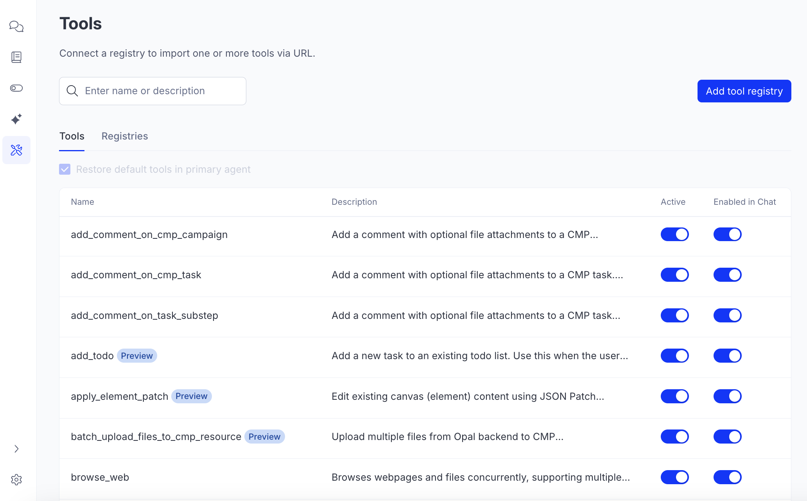
Task: Turn off Enabled in Chat for add_todo
Action: 727,356
